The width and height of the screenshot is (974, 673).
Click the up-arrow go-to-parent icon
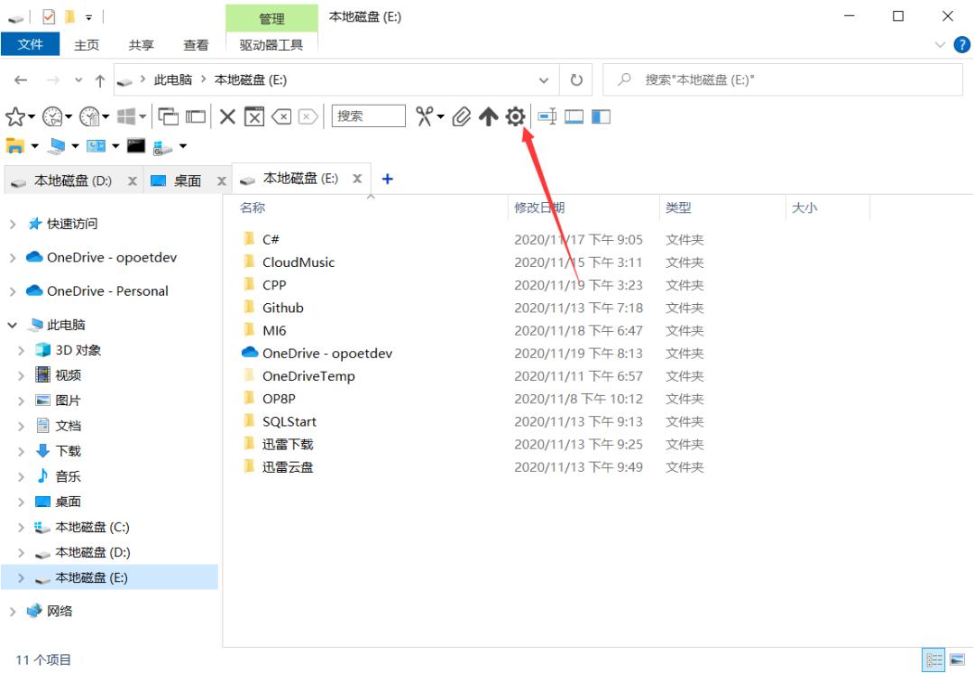pos(486,115)
